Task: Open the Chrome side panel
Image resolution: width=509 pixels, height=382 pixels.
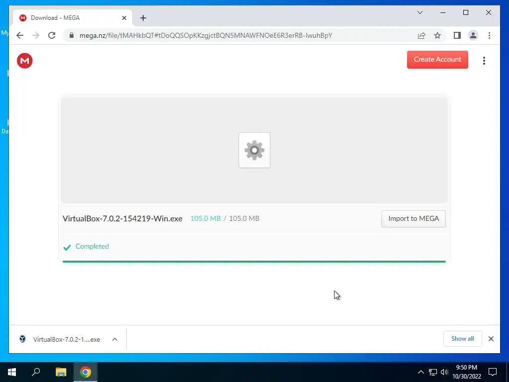Action: click(457, 35)
